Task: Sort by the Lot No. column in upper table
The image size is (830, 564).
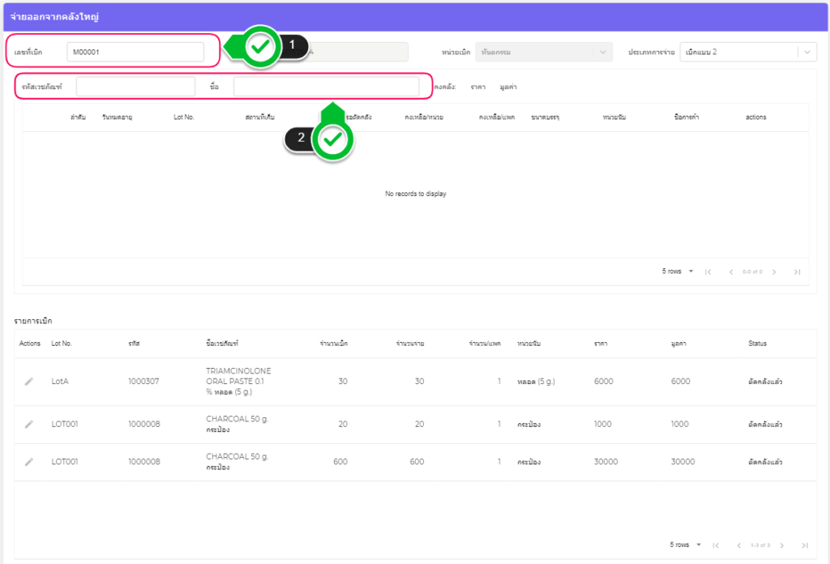Action: click(184, 117)
